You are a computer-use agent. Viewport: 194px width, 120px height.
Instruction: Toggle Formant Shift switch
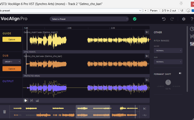click(x=180, y=73)
